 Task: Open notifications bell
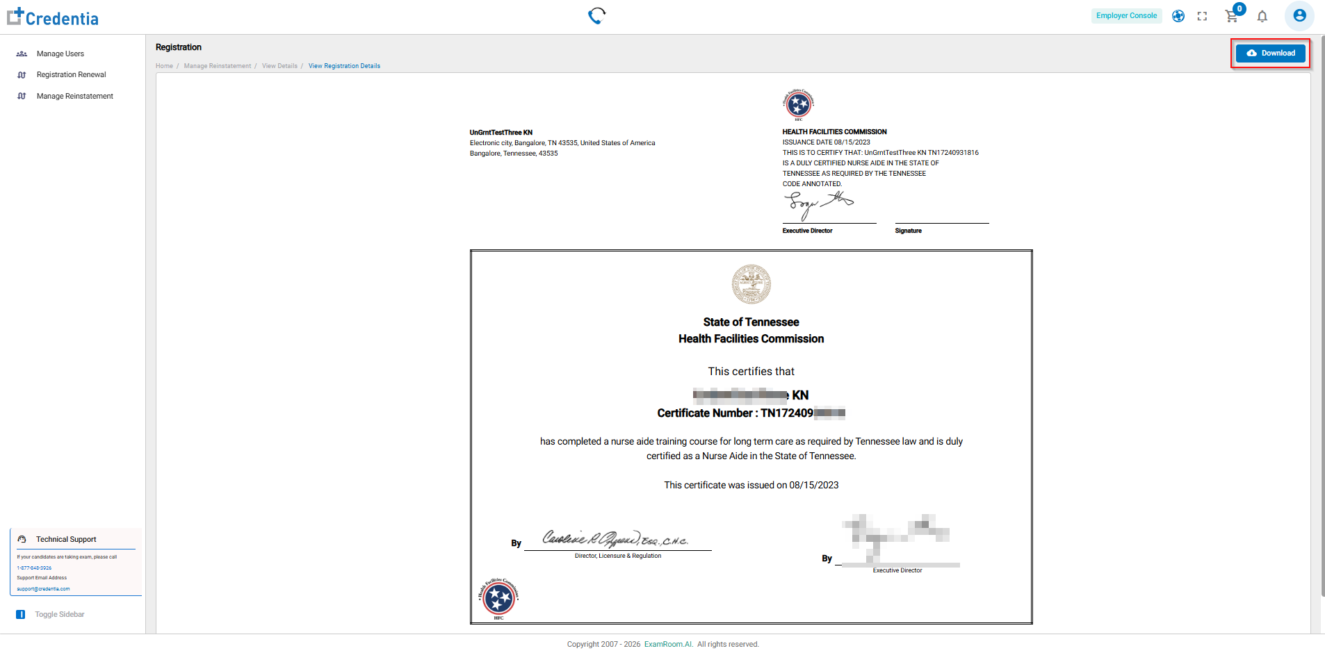(x=1262, y=16)
